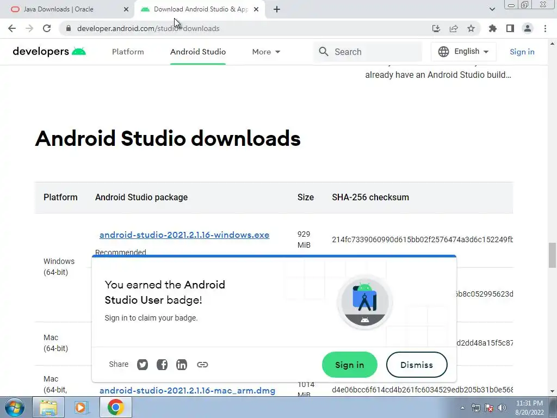The height and width of the screenshot is (418, 557).
Task: Open the install app icon in address bar
Action: pyautogui.click(x=436, y=28)
